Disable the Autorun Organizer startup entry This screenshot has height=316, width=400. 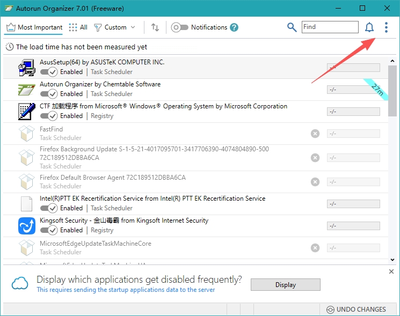(x=49, y=94)
